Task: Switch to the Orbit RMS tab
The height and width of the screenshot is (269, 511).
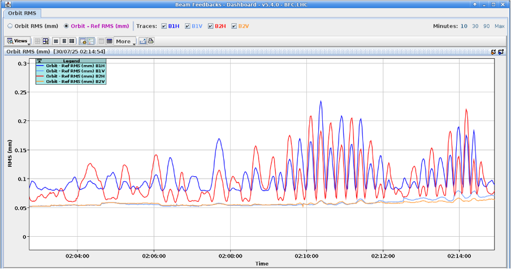Action: pyautogui.click(x=22, y=13)
